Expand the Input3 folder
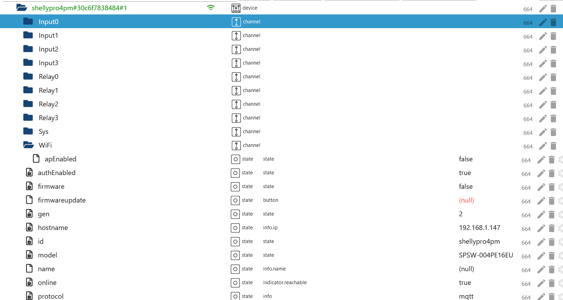The width and height of the screenshot is (563, 300). pyautogui.click(x=28, y=62)
